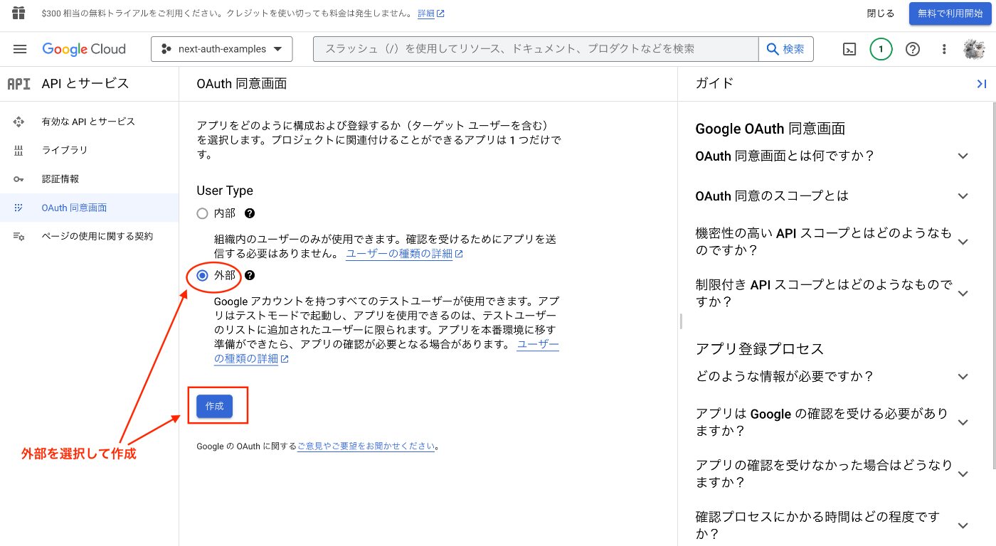Screen dimensions: 996x546
Task: Click the blue 作成 button
Action: coord(214,406)
